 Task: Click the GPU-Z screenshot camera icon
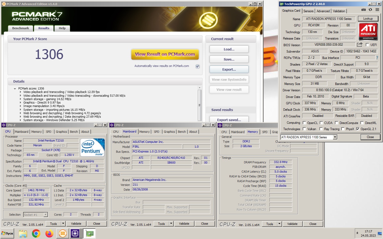[363, 10]
